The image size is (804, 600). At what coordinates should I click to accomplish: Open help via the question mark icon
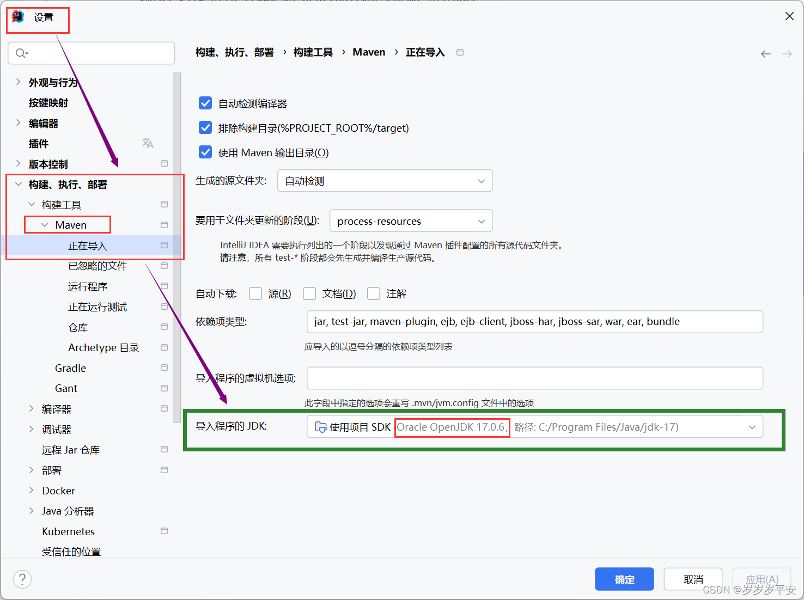pos(22,579)
